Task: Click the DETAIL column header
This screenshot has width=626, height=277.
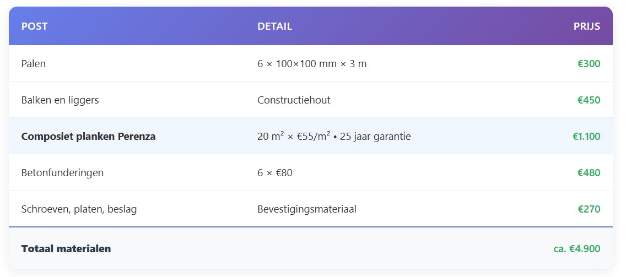Action: [x=274, y=26]
